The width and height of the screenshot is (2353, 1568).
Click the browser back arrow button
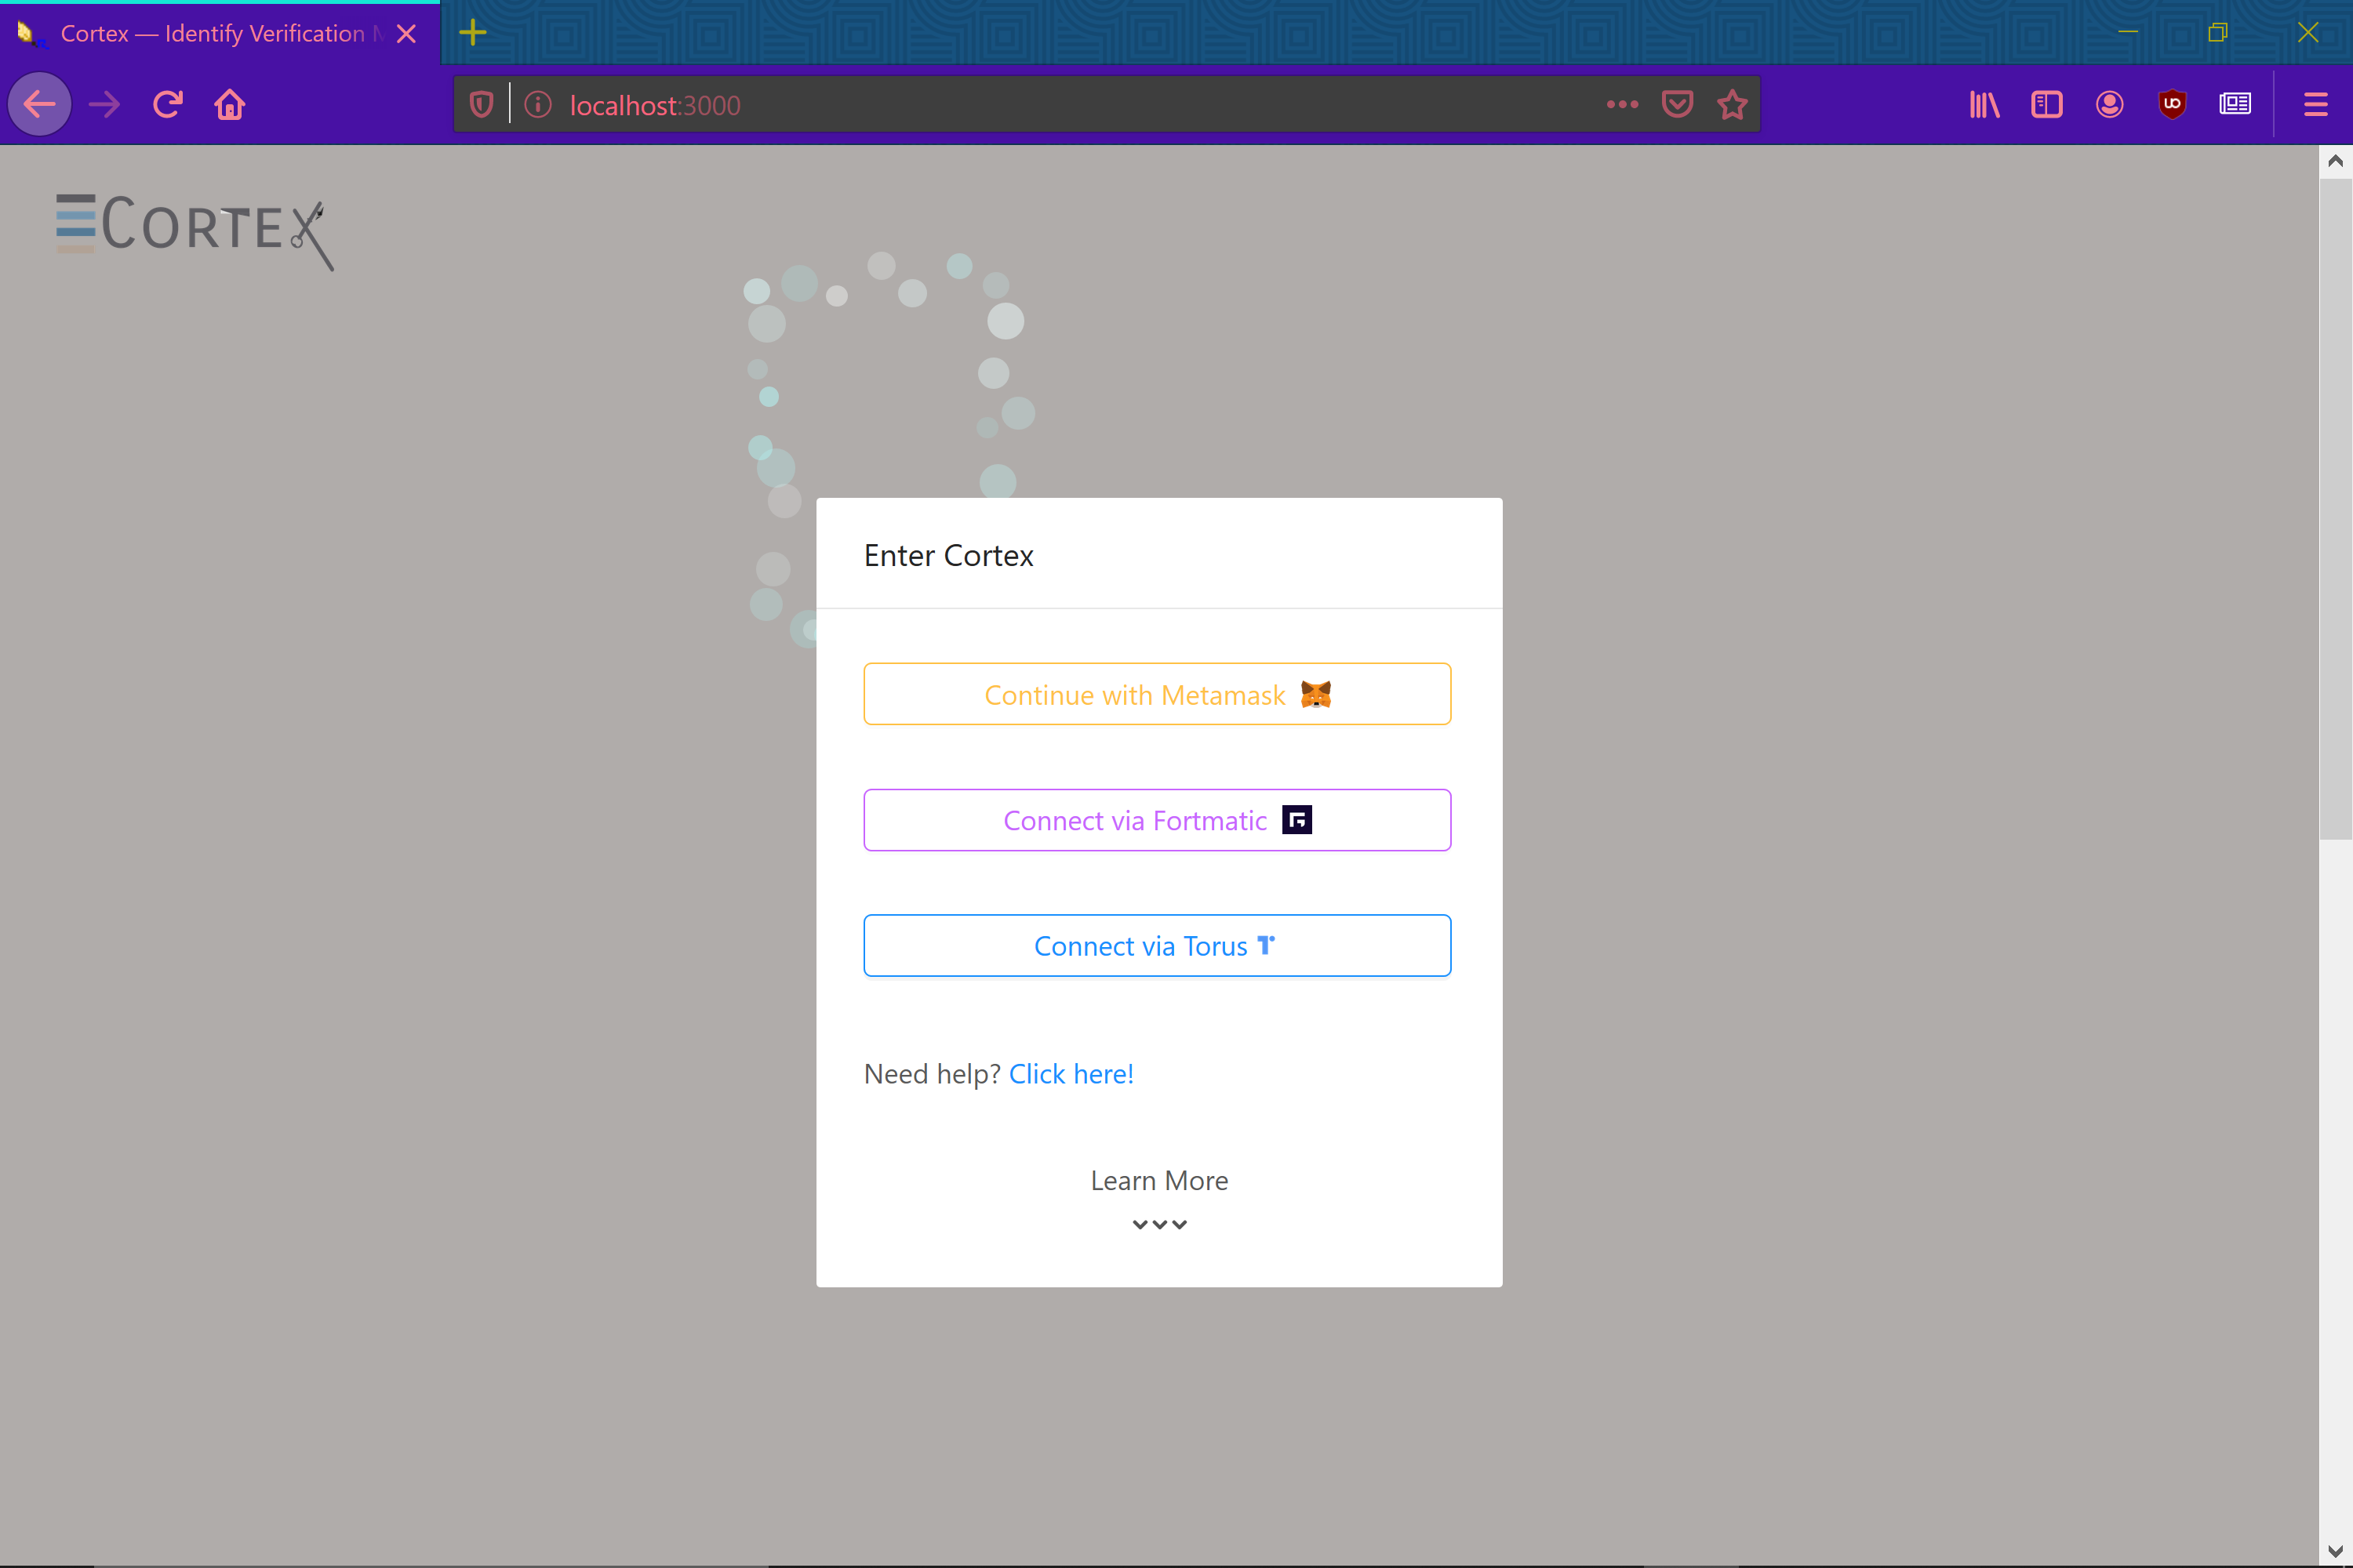(x=40, y=104)
